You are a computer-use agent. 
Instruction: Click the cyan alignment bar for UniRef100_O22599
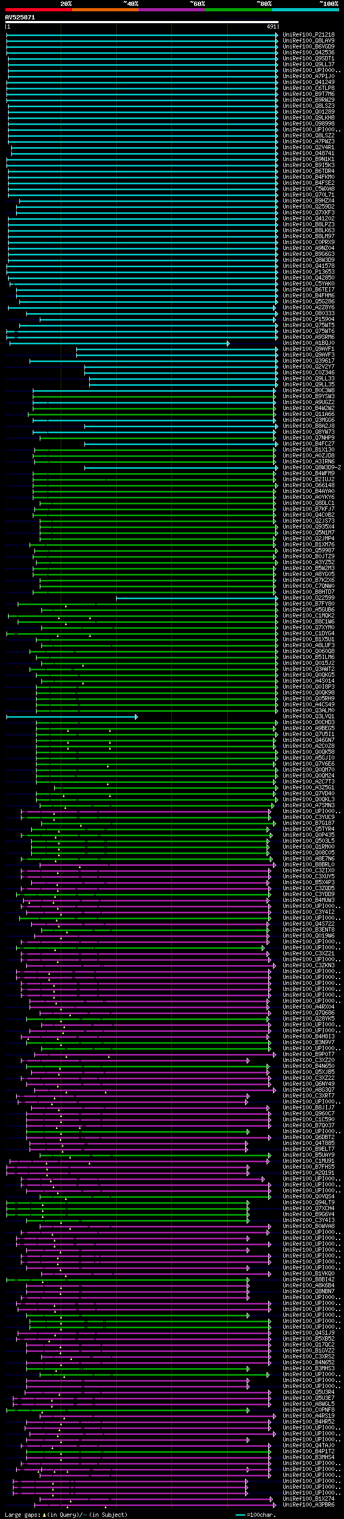pyautogui.click(x=197, y=598)
